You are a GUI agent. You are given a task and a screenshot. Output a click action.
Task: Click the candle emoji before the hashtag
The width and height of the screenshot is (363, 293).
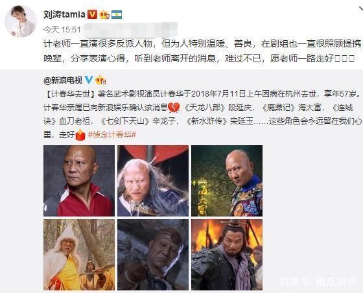(x=80, y=135)
